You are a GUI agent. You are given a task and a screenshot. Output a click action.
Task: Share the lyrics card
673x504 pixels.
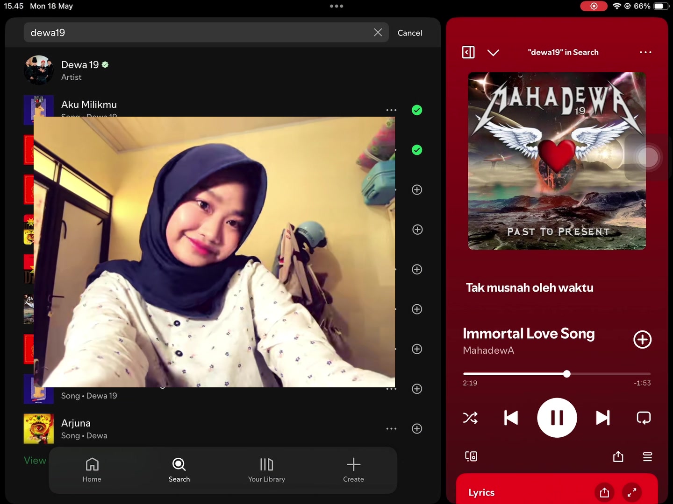click(x=604, y=492)
